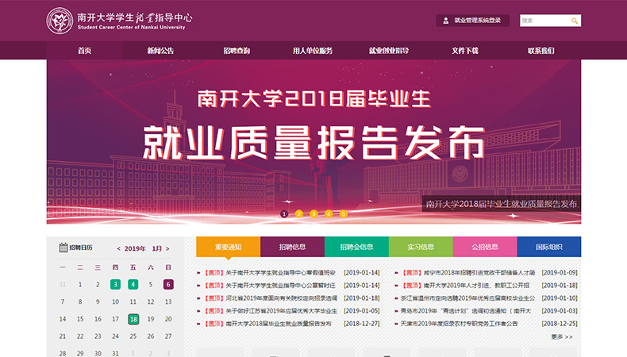Click the 搜索 search input field
Screen dimensions: 627x357
click(x=544, y=21)
